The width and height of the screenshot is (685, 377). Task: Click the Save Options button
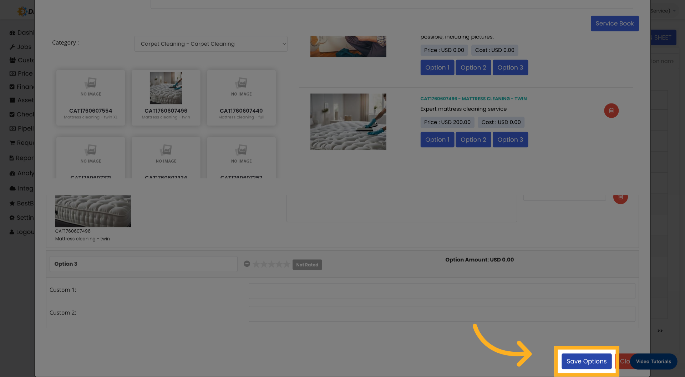pyautogui.click(x=586, y=361)
